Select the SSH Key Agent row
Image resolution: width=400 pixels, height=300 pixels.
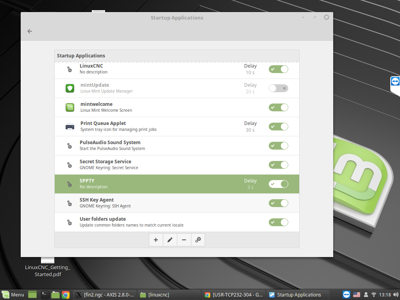pyautogui.click(x=177, y=203)
